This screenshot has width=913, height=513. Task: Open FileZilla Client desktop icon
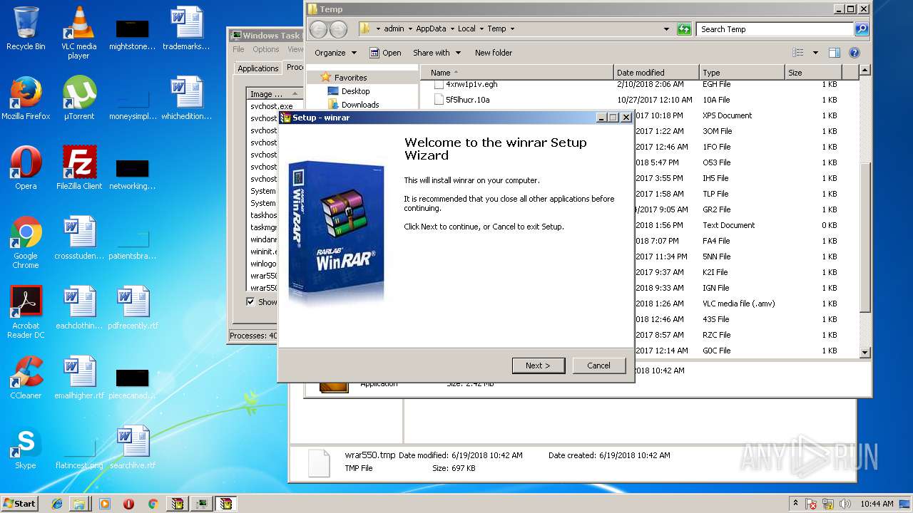(78, 169)
